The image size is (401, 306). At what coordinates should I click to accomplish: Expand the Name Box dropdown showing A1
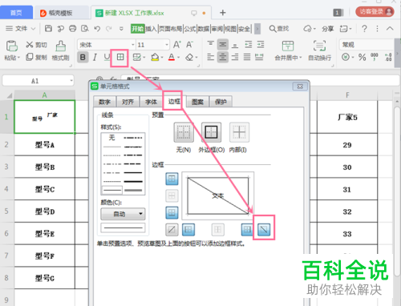point(71,81)
